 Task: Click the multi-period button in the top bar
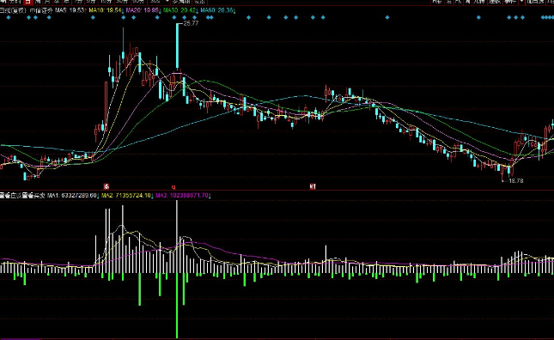tap(180, 2)
